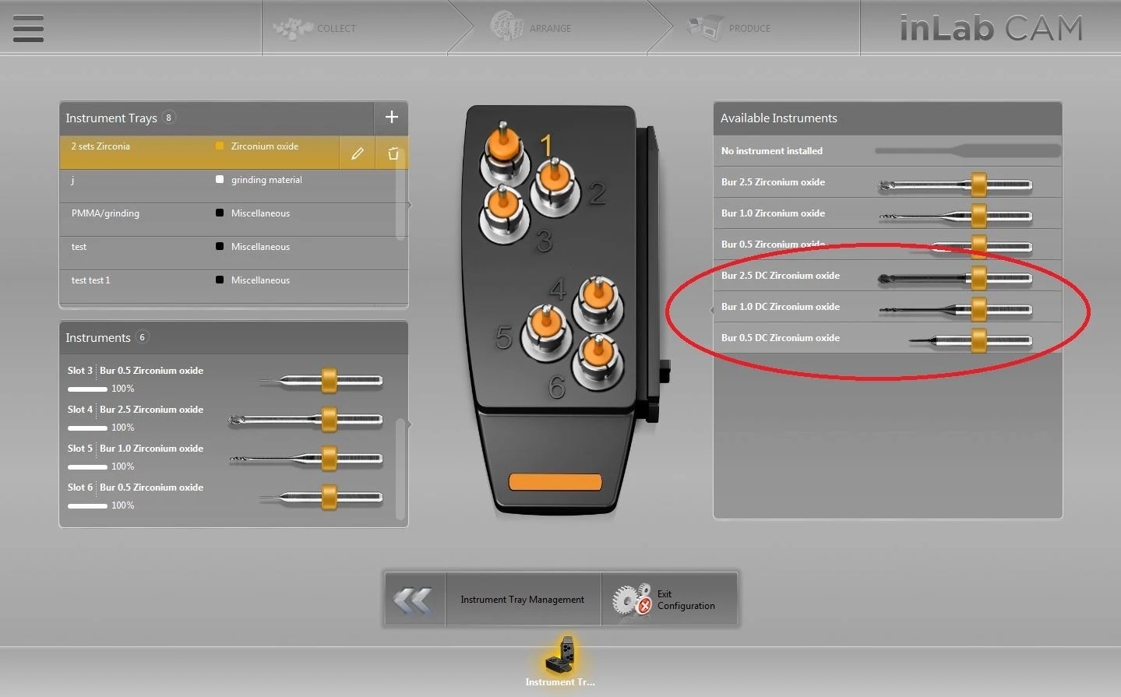
Task: Add a new instrument tray
Action: click(x=391, y=118)
